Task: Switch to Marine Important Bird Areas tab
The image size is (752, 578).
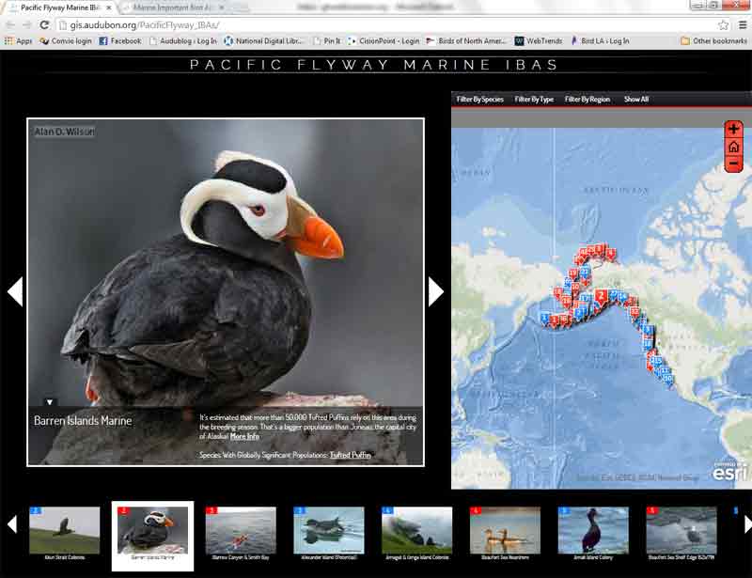Action: [174, 7]
